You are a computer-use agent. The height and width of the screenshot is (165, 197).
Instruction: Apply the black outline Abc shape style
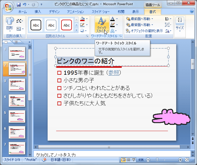pos(36,25)
